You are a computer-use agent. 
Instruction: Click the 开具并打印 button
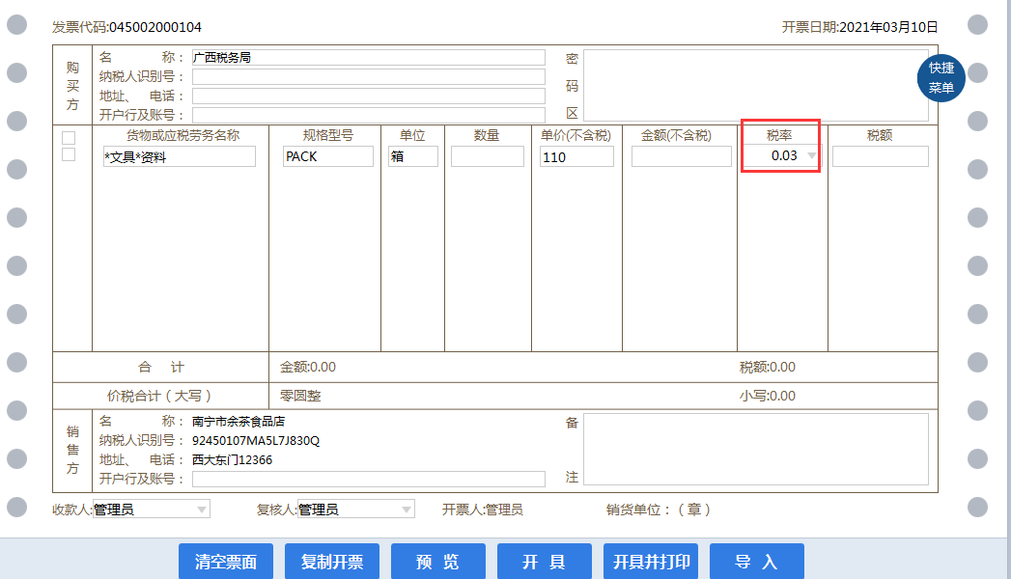652,562
